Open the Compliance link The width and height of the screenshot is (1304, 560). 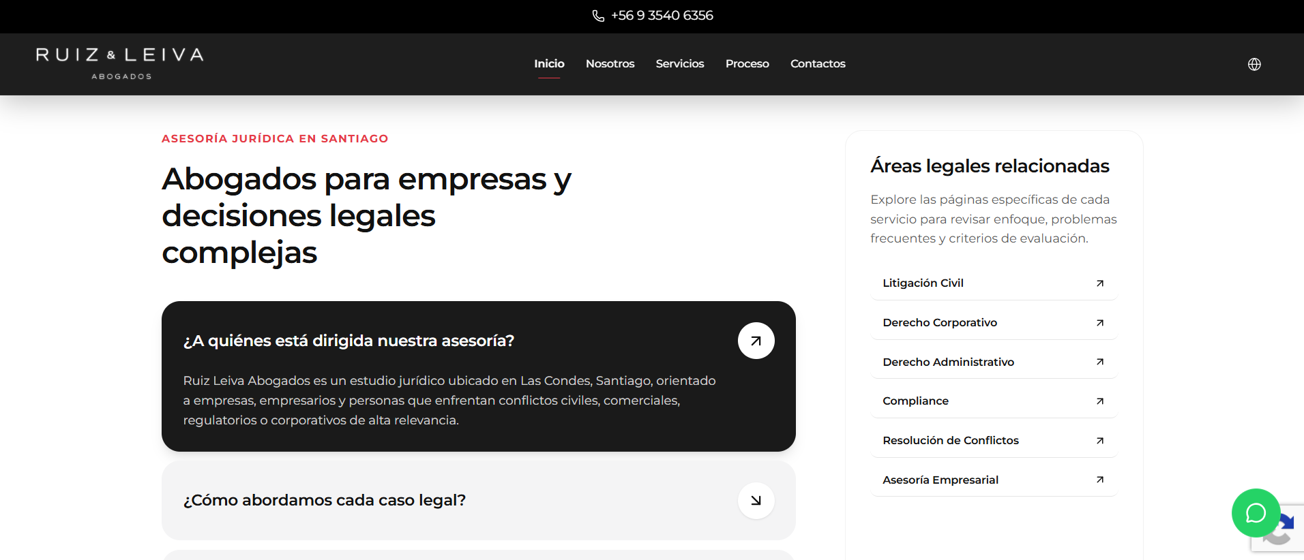(994, 401)
